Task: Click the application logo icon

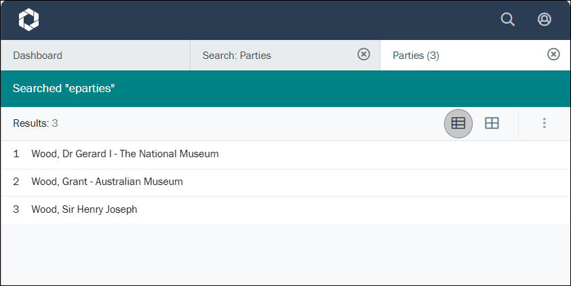Action: point(28,20)
